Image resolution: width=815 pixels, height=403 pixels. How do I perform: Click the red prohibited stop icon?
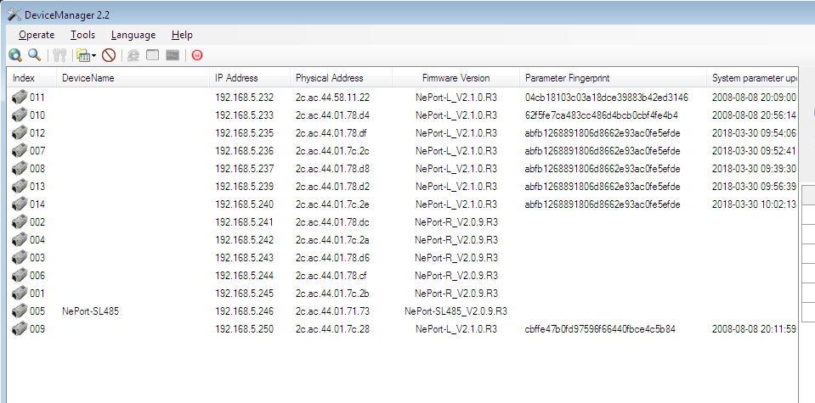click(x=109, y=55)
